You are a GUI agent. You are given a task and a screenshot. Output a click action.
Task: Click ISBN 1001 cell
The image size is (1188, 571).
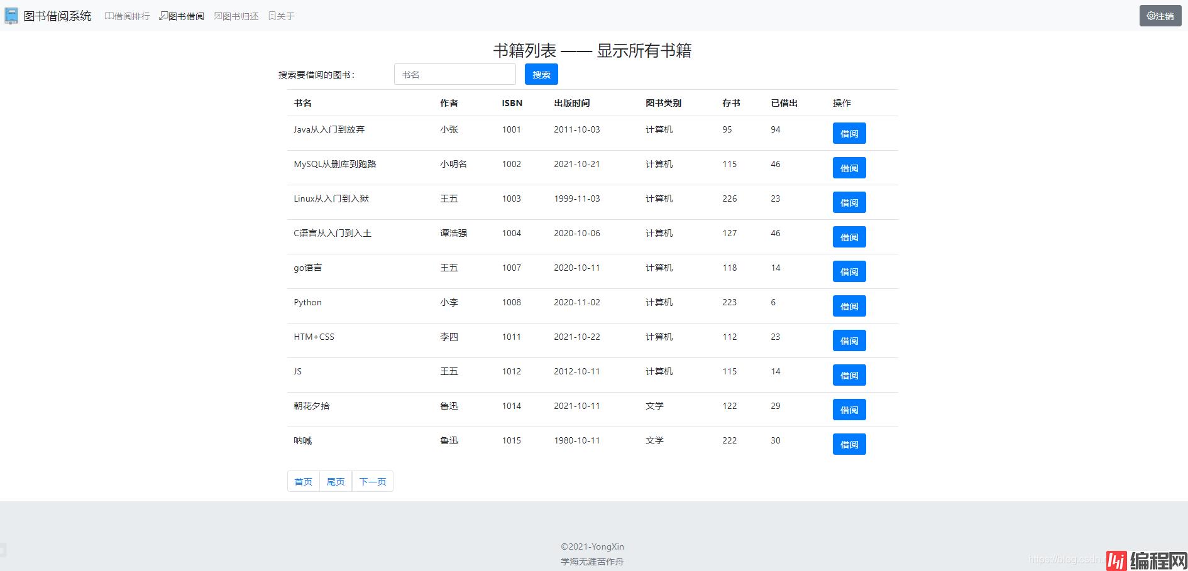click(x=512, y=129)
